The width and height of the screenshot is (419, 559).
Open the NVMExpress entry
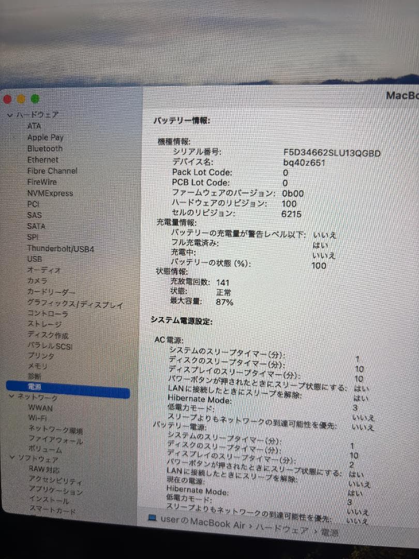pyautogui.click(x=50, y=193)
